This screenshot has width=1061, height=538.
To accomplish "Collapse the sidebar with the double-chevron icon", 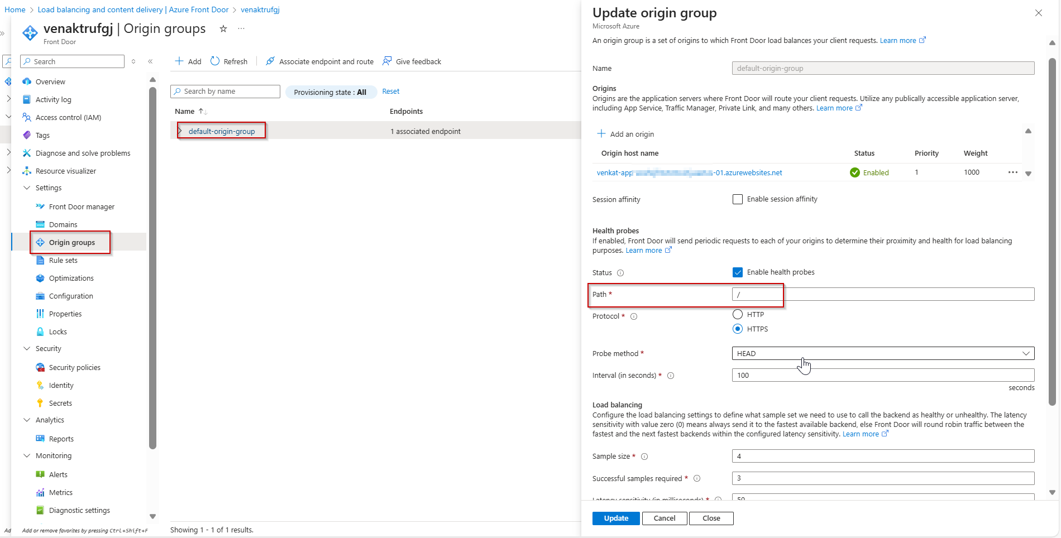I will pyautogui.click(x=150, y=61).
